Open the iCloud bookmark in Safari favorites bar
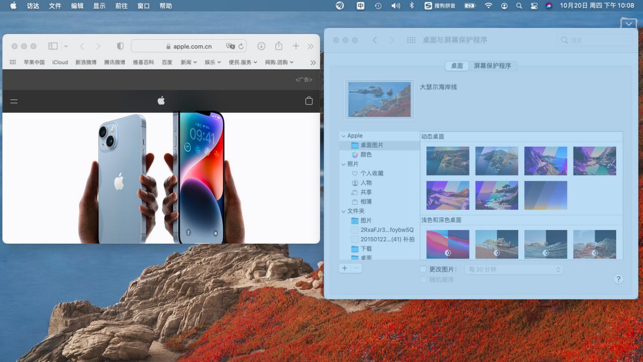The width and height of the screenshot is (643, 362). (59, 62)
